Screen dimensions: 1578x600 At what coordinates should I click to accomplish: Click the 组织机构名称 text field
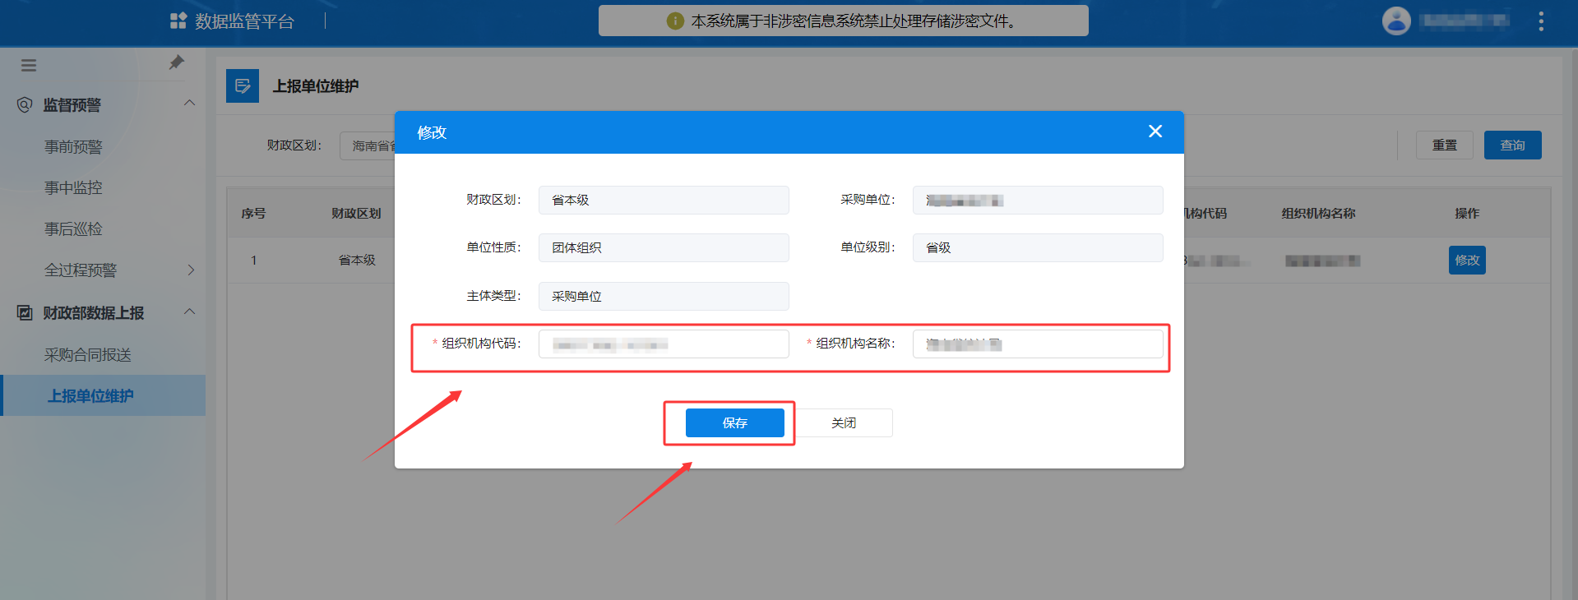pos(1037,344)
